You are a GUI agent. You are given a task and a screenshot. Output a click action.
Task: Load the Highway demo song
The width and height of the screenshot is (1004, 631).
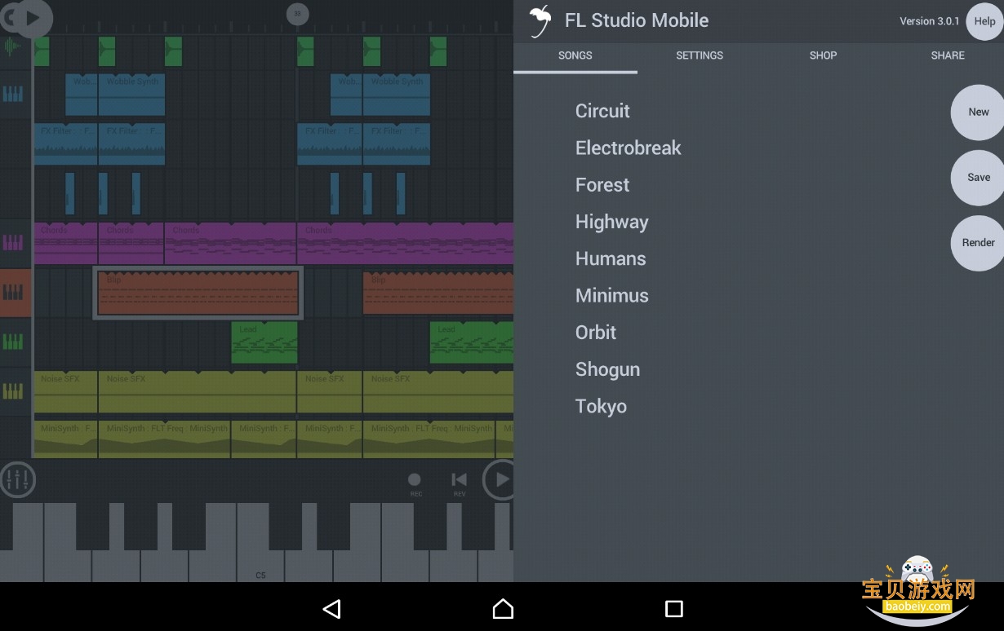point(611,222)
